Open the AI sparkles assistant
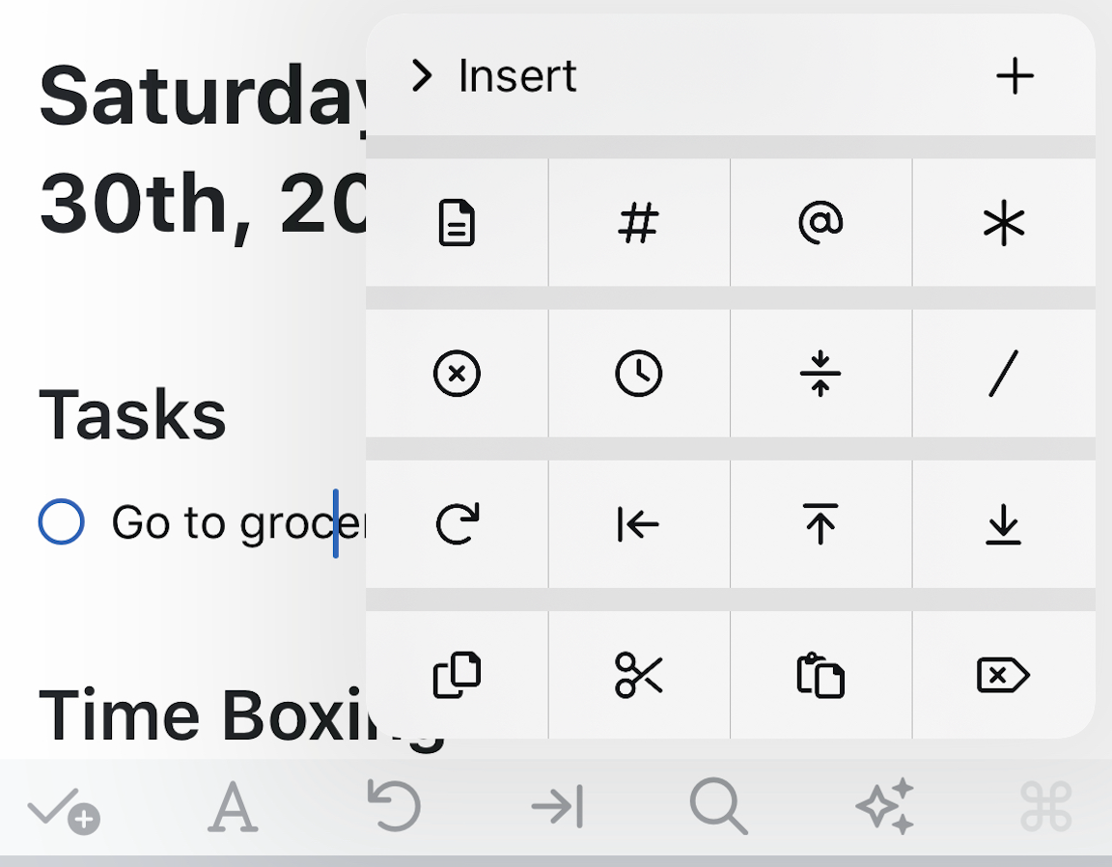Screen dimensions: 1112x867 pyautogui.click(x=884, y=805)
